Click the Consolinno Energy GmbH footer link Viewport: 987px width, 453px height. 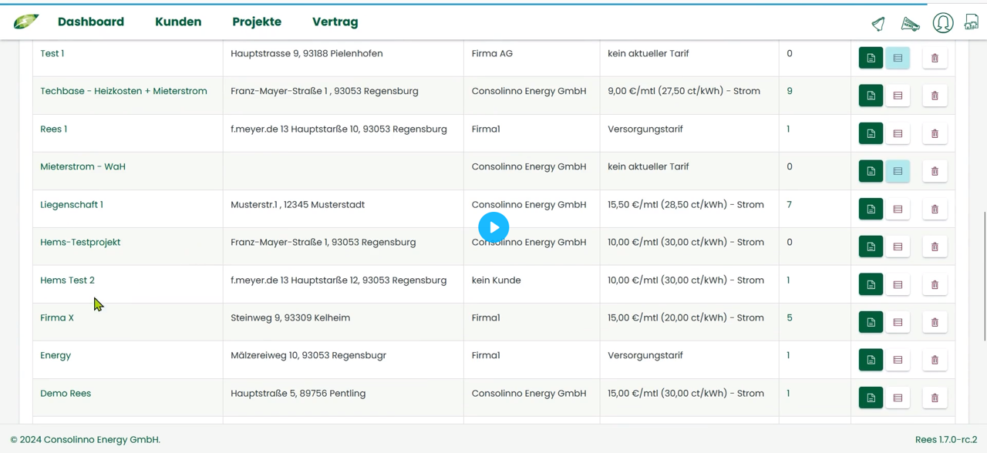click(x=100, y=439)
